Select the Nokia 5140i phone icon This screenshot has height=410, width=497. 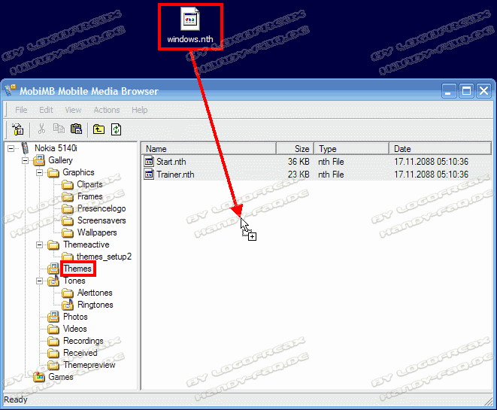tap(26, 148)
